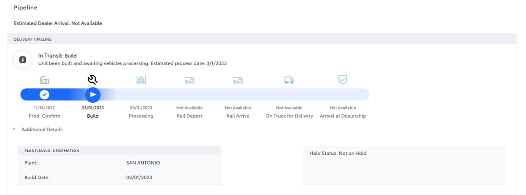Click Hold Status: Not on Hold text
Screen dimensions: 526x195
[x=338, y=153]
